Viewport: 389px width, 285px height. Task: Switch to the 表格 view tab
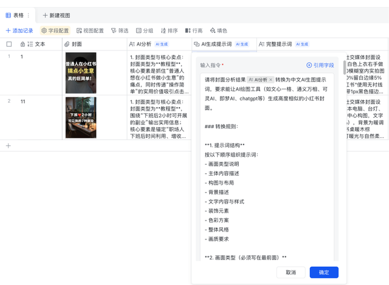click(x=15, y=15)
